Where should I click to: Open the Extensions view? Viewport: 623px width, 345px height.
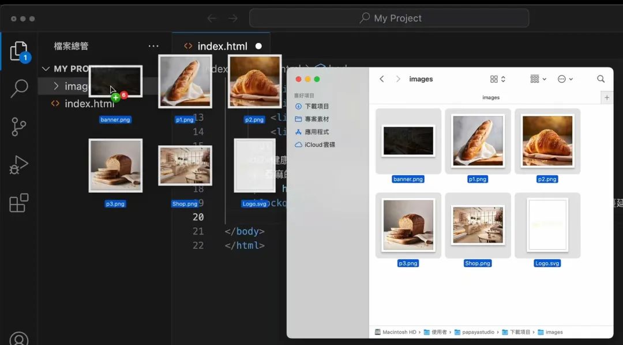pos(19,203)
